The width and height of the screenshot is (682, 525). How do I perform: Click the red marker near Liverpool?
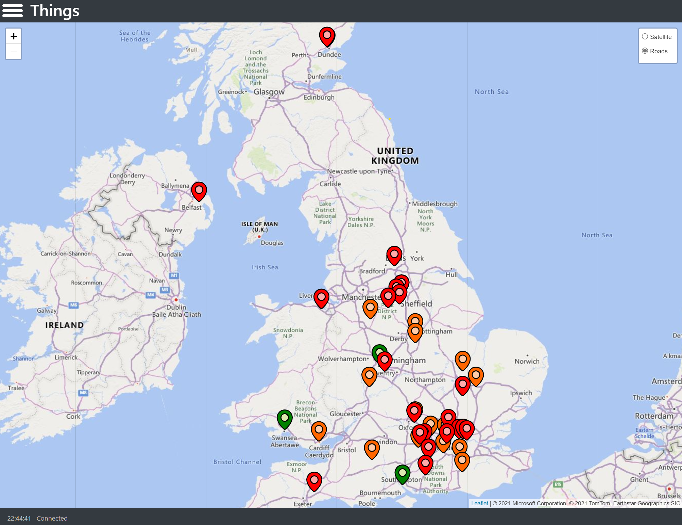[x=321, y=297]
